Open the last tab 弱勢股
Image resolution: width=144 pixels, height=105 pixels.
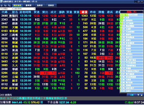[x=51, y=5]
